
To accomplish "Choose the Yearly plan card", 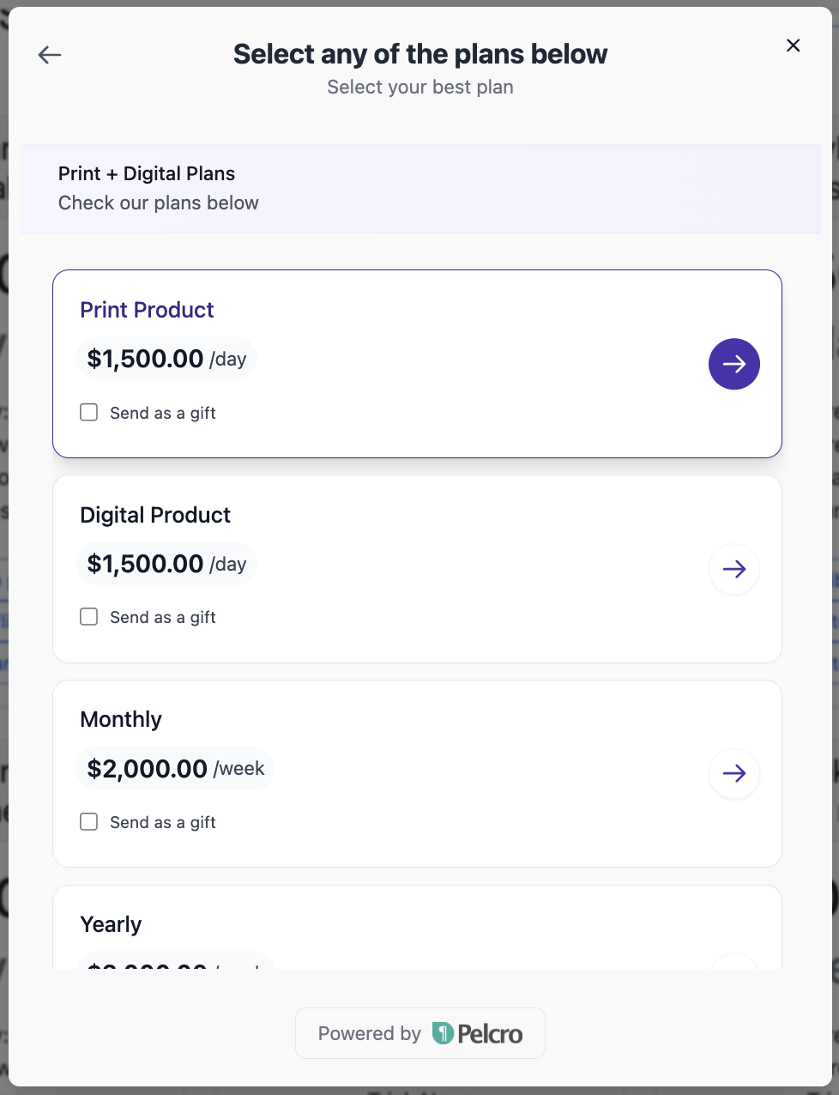I will pyautogui.click(x=111, y=925).
